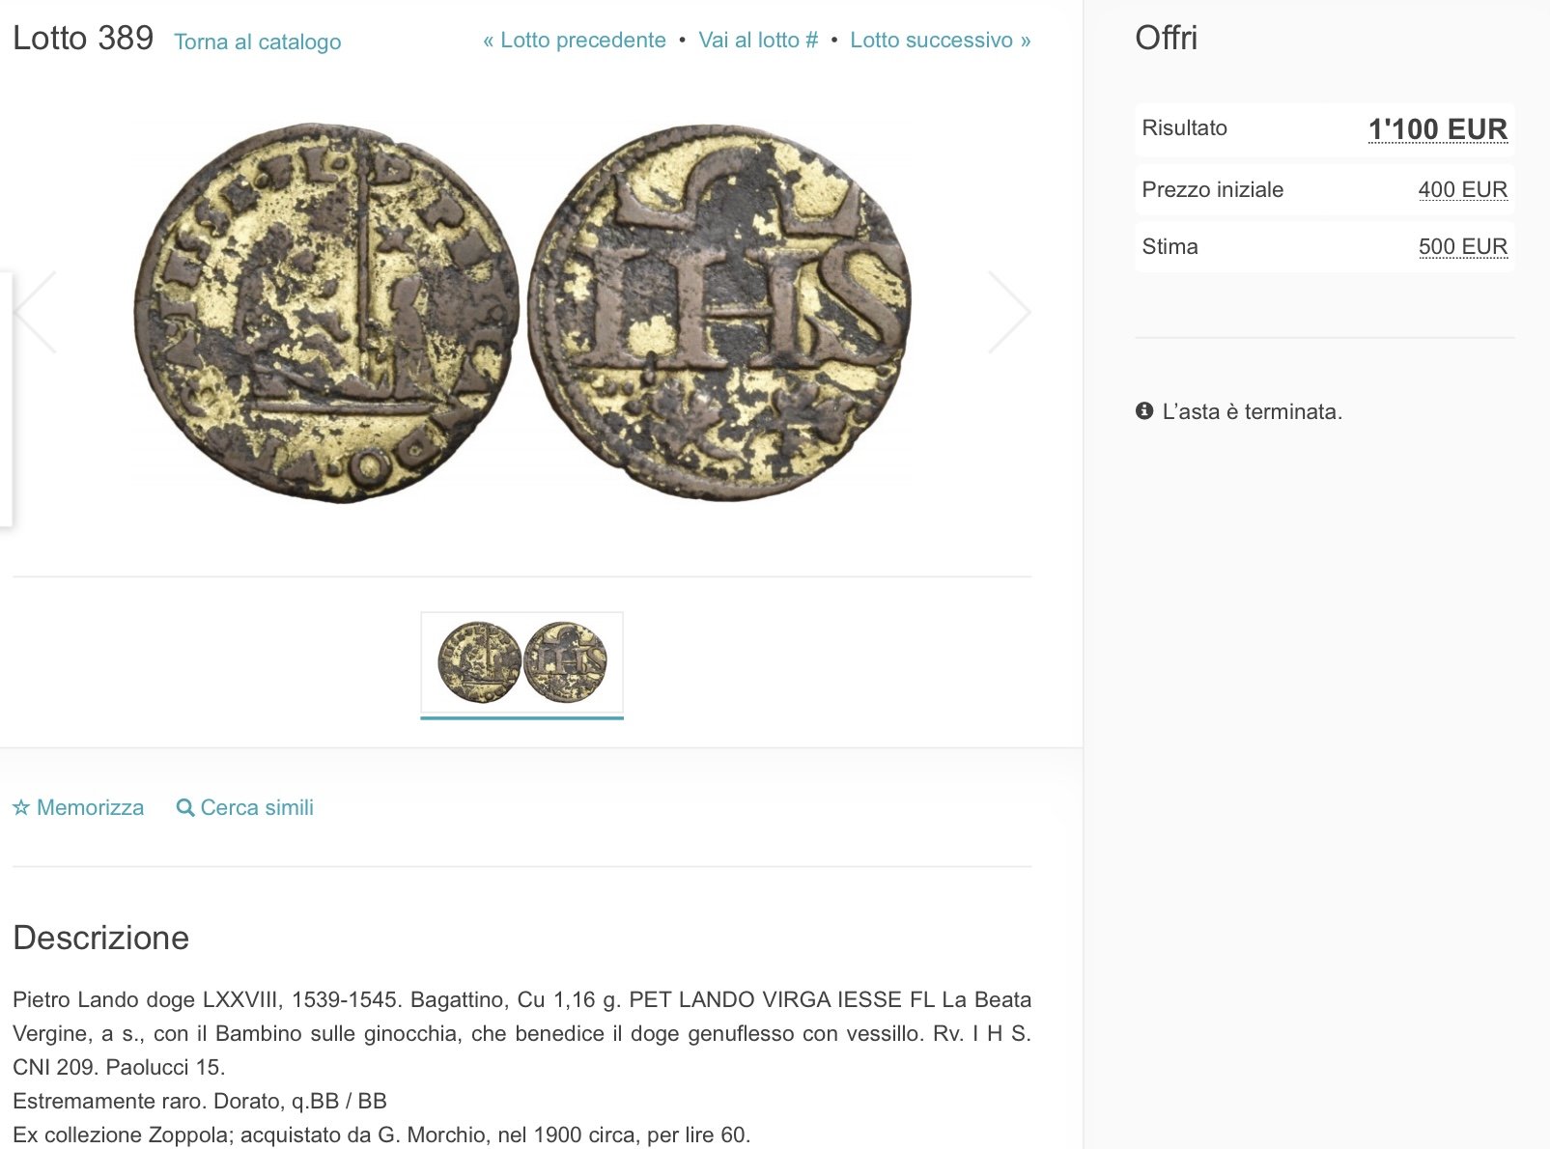The width and height of the screenshot is (1550, 1149).
Task: Click the star icon beside Memorizza
Action: coord(21,807)
